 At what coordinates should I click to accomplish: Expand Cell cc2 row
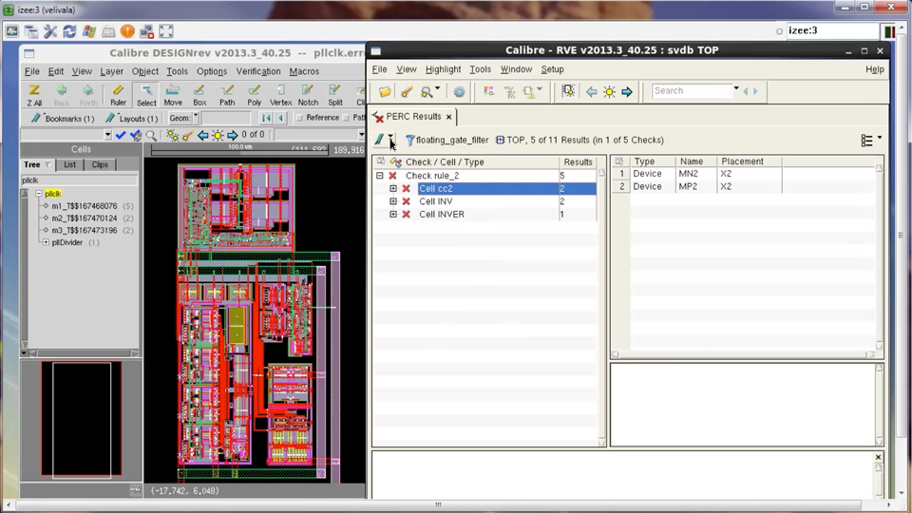click(x=393, y=188)
